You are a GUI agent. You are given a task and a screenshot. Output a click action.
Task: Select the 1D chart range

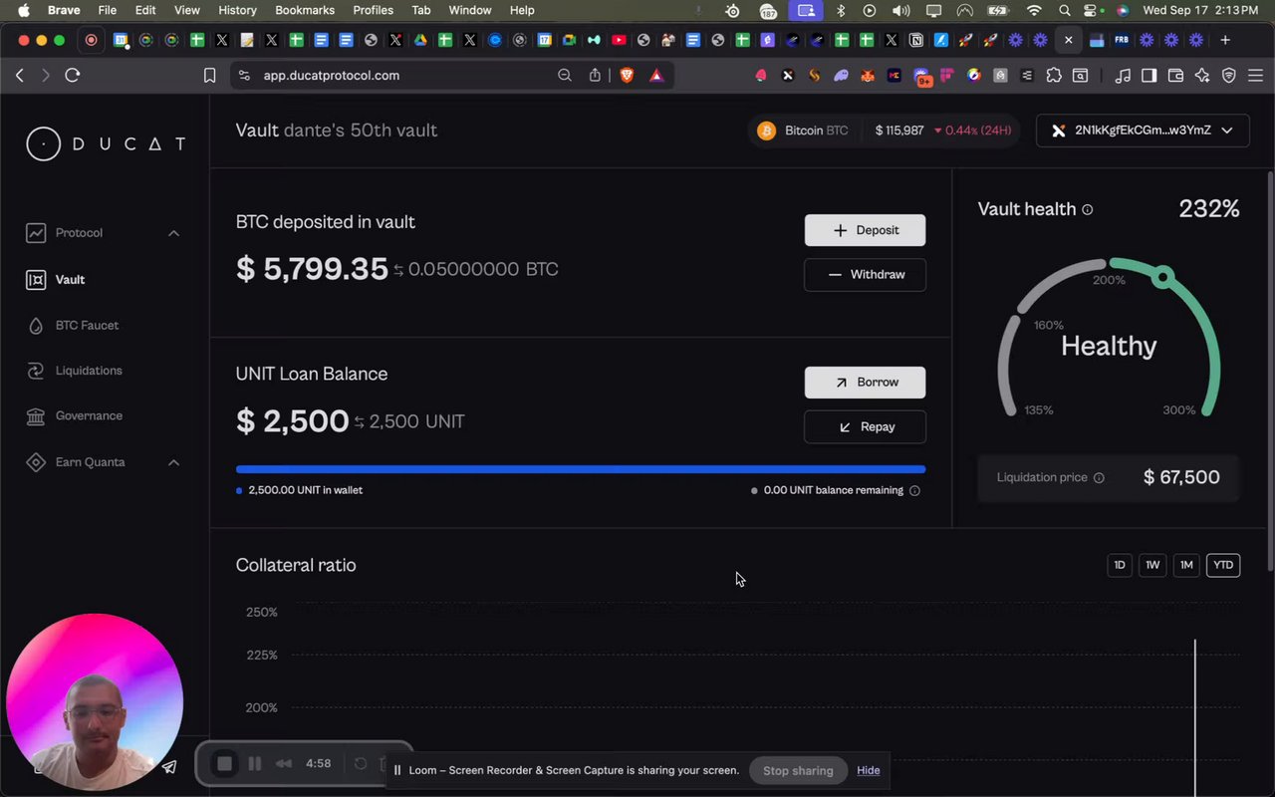(x=1120, y=565)
